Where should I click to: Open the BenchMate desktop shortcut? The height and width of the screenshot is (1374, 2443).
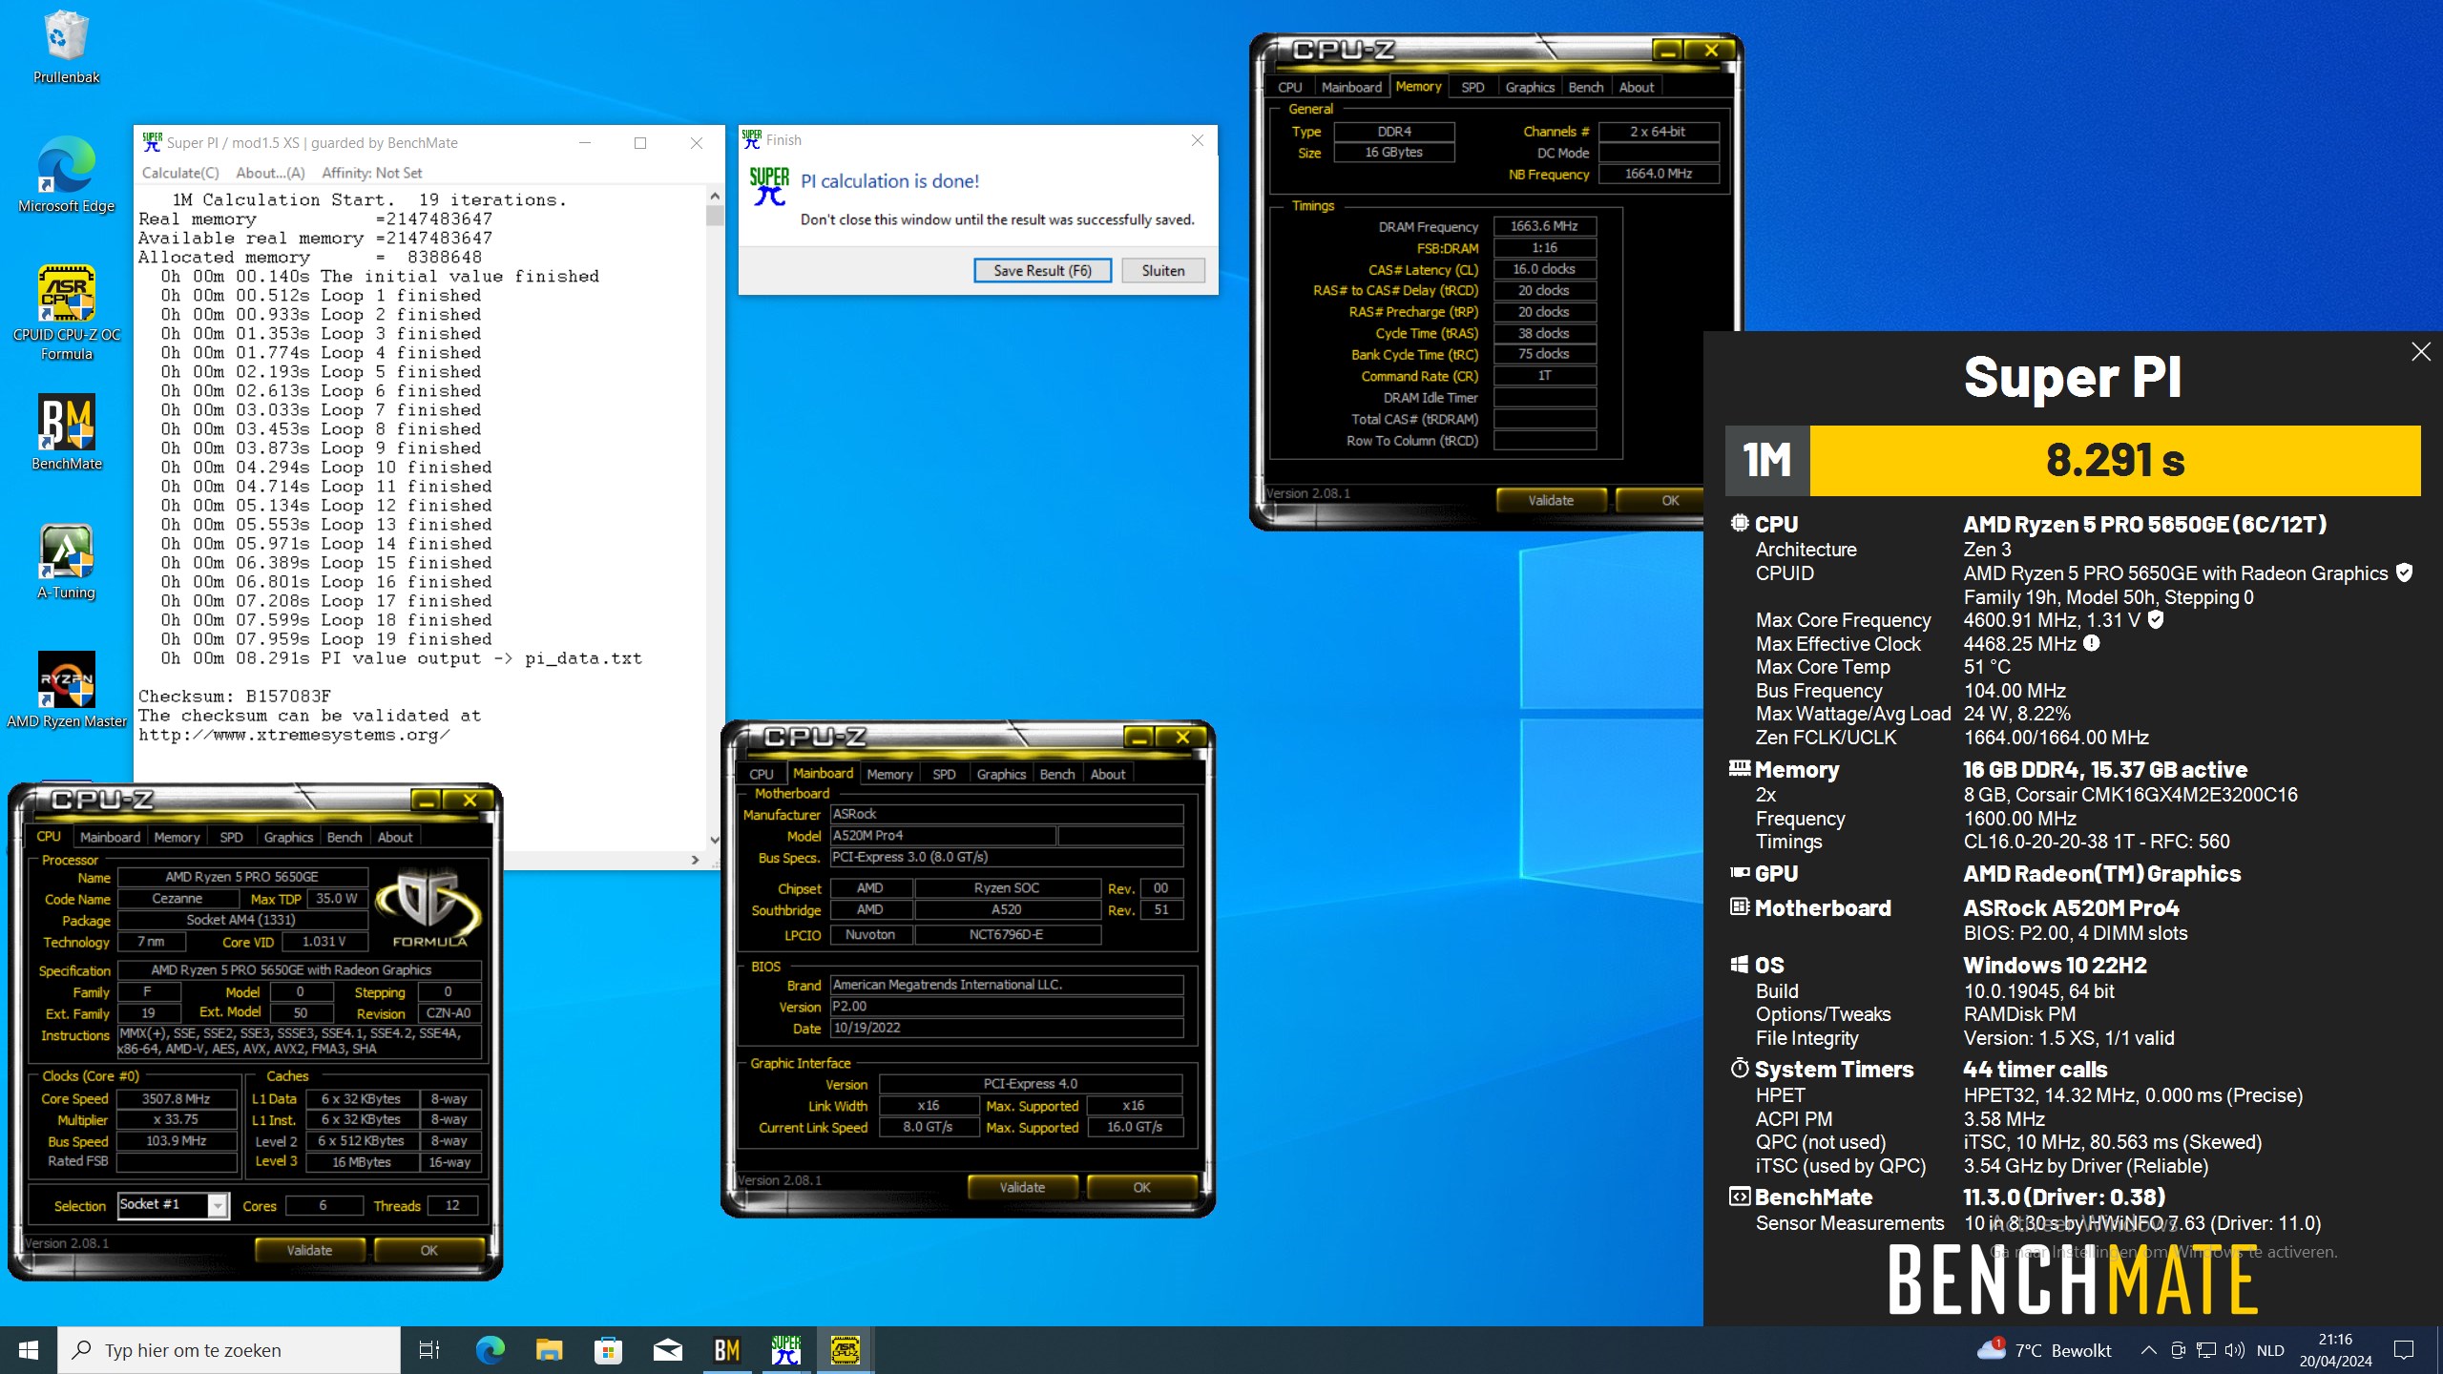click(66, 433)
